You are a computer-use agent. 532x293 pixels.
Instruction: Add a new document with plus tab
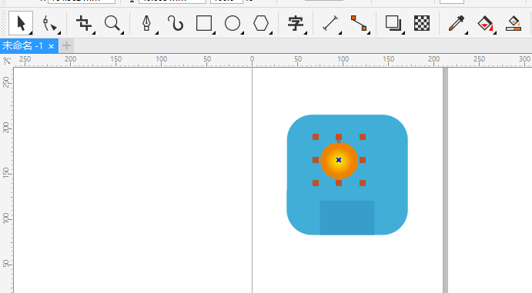pyautogui.click(x=66, y=45)
